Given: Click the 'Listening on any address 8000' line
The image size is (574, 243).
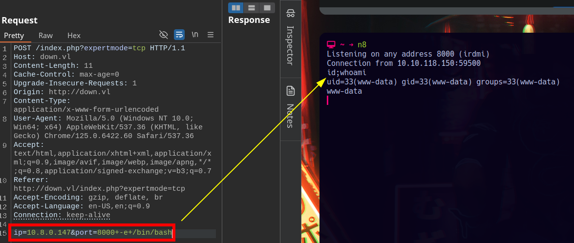Looking at the screenshot, I should (408, 54).
